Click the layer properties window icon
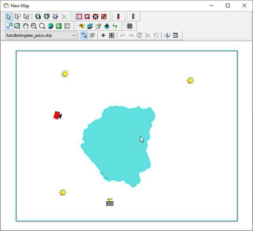The image size is (253, 231). tap(98, 26)
